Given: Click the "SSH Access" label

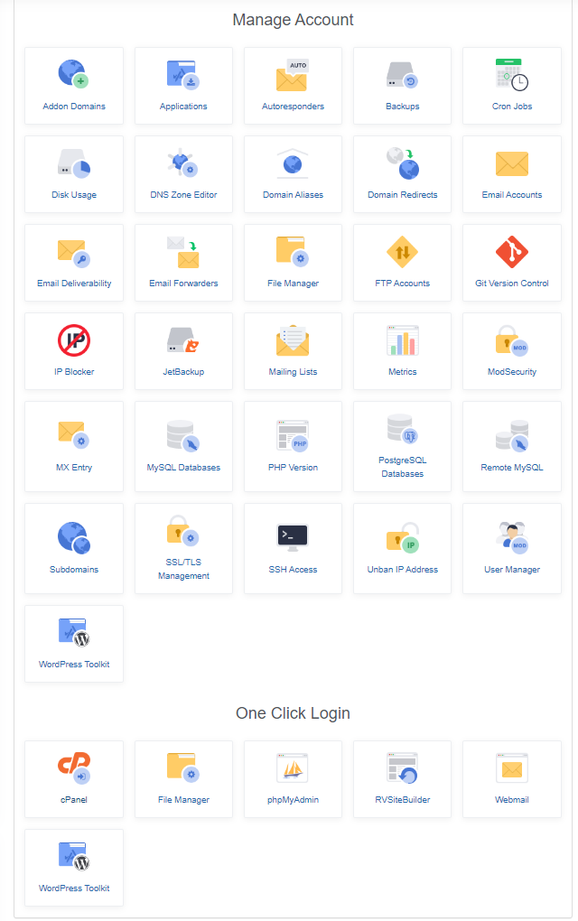Looking at the screenshot, I should click(x=293, y=570).
